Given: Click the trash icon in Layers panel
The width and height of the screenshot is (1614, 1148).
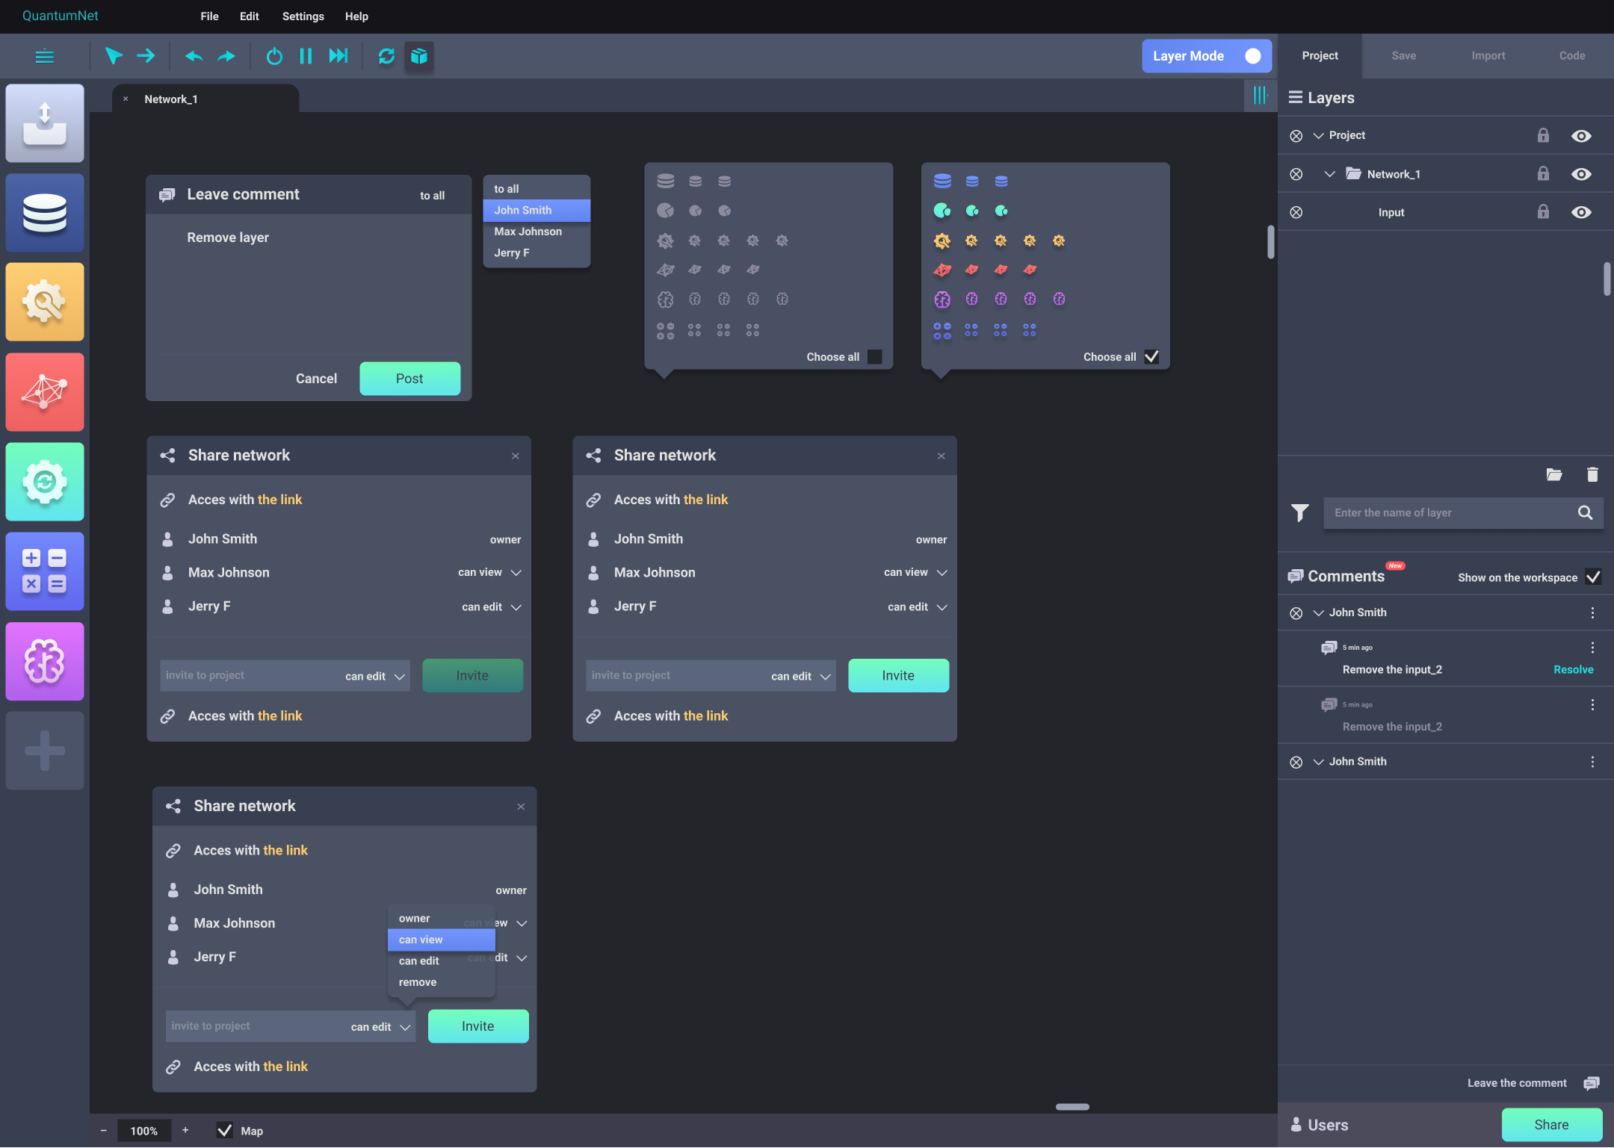Looking at the screenshot, I should tap(1592, 474).
